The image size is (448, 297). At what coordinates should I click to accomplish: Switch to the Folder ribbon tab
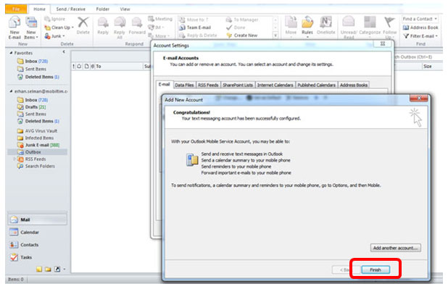pyautogui.click(x=102, y=9)
